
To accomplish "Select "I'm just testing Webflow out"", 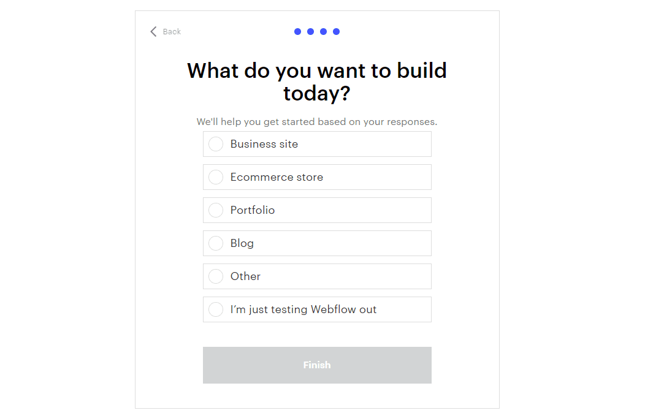I will 216,309.
